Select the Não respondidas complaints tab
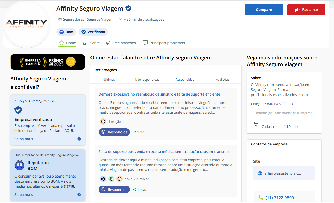334x203 pixels. click(147, 80)
